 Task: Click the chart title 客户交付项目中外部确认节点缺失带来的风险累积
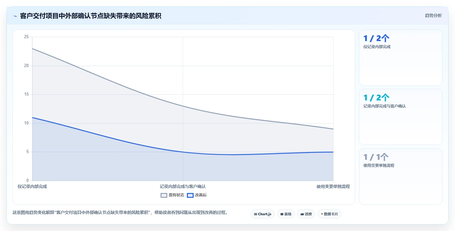tap(91, 16)
